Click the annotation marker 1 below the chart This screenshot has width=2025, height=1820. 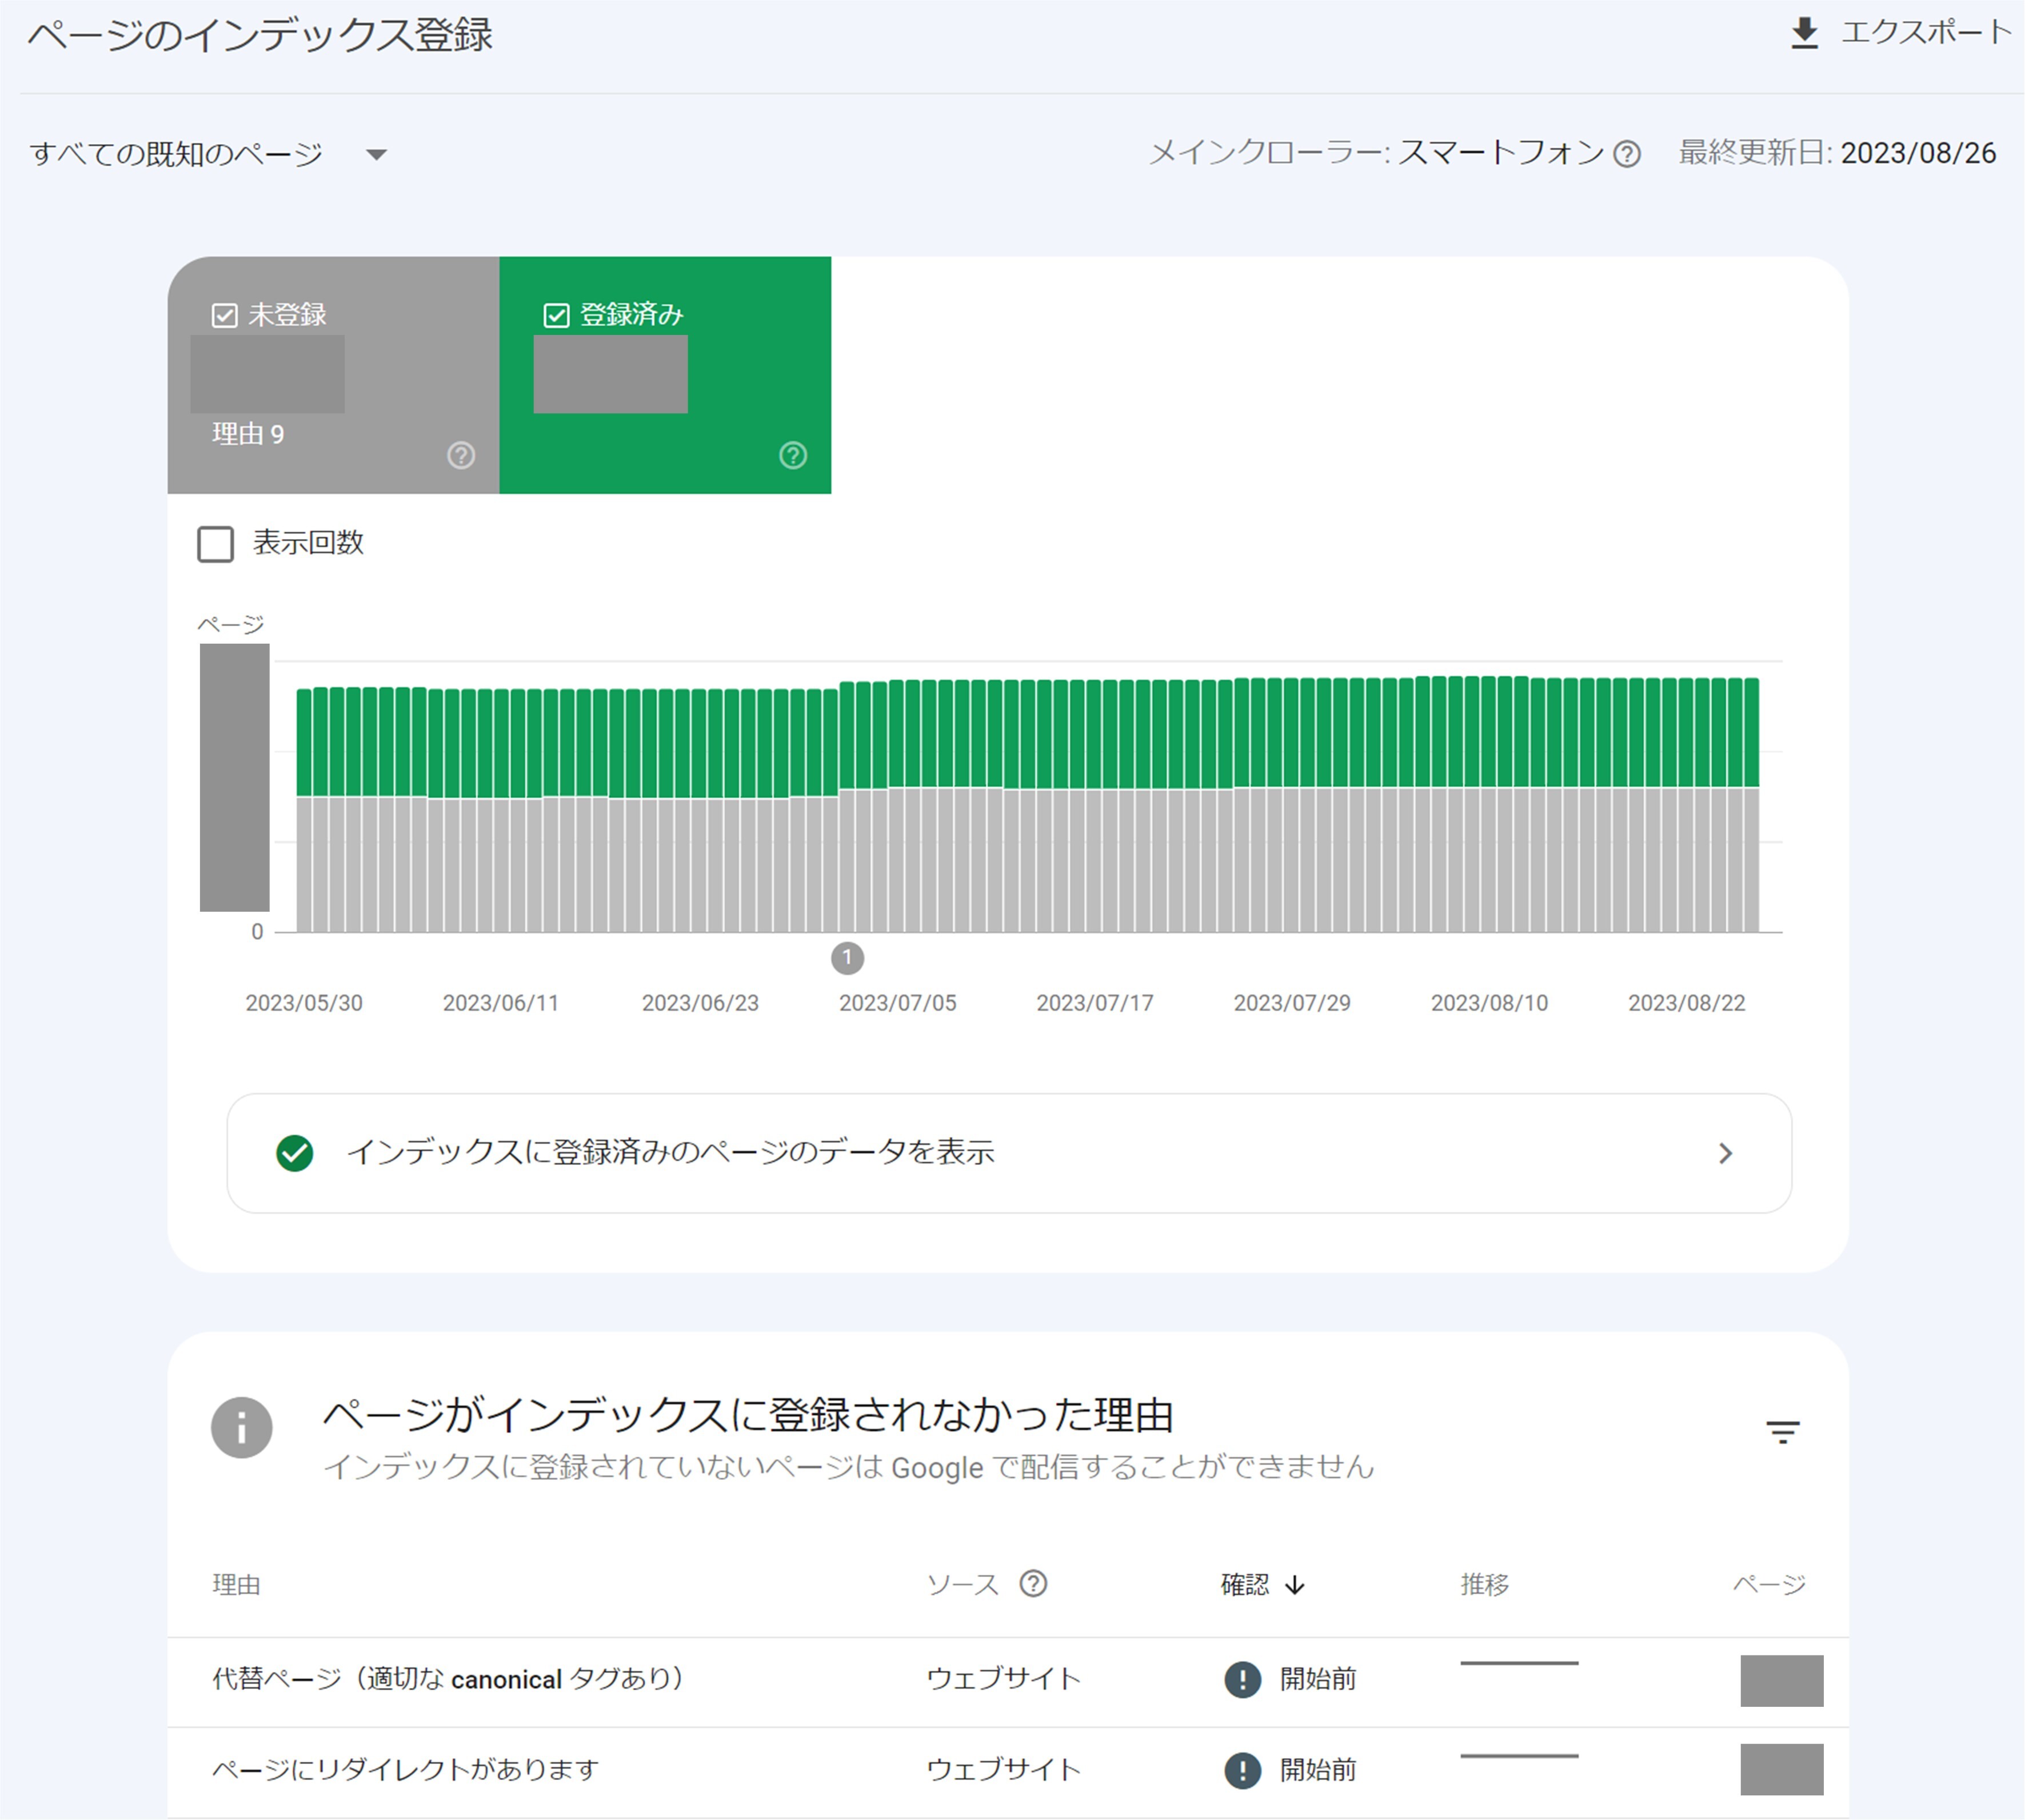849,959
